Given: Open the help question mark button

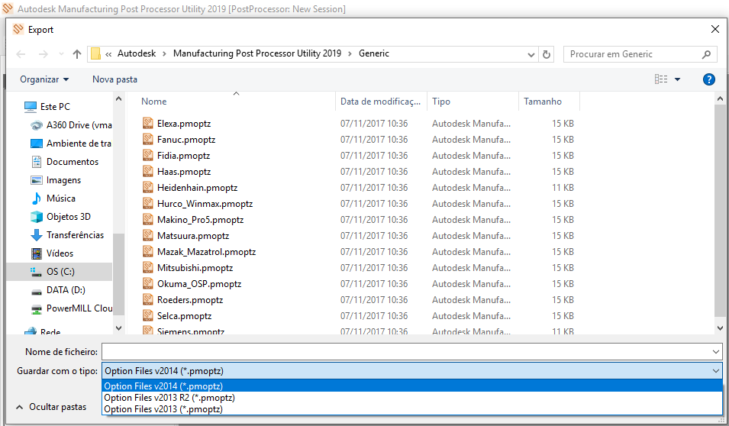Looking at the screenshot, I should coord(708,79).
